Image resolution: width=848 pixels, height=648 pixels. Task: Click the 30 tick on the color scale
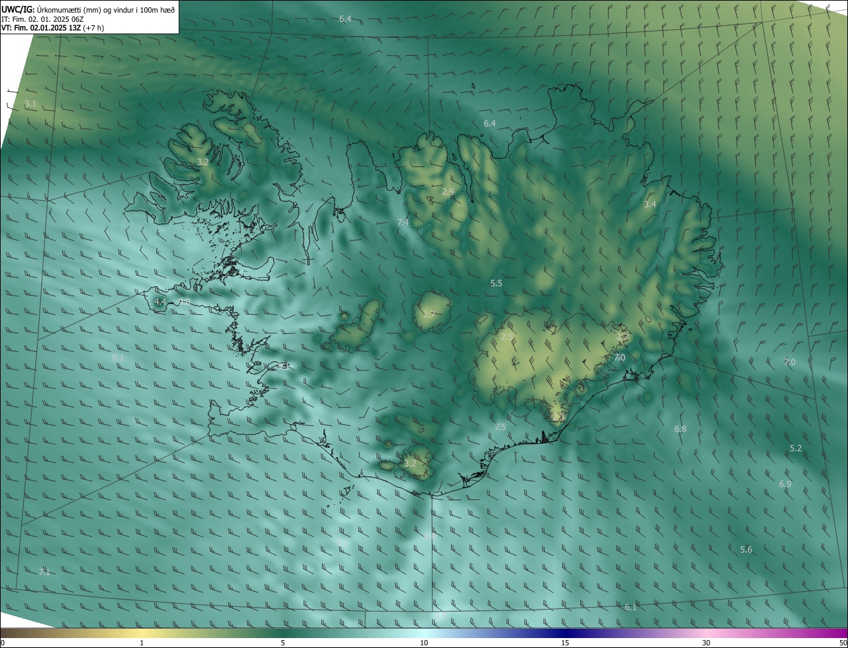click(706, 643)
